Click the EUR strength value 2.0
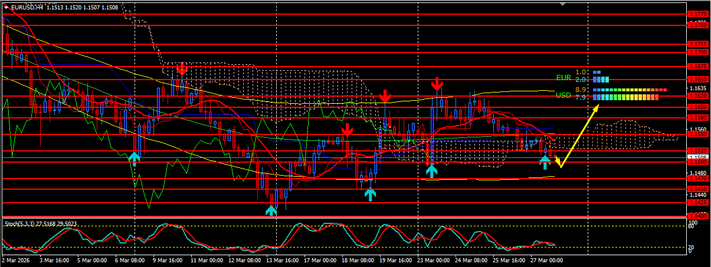The width and height of the screenshot is (711, 267). (x=581, y=80)
